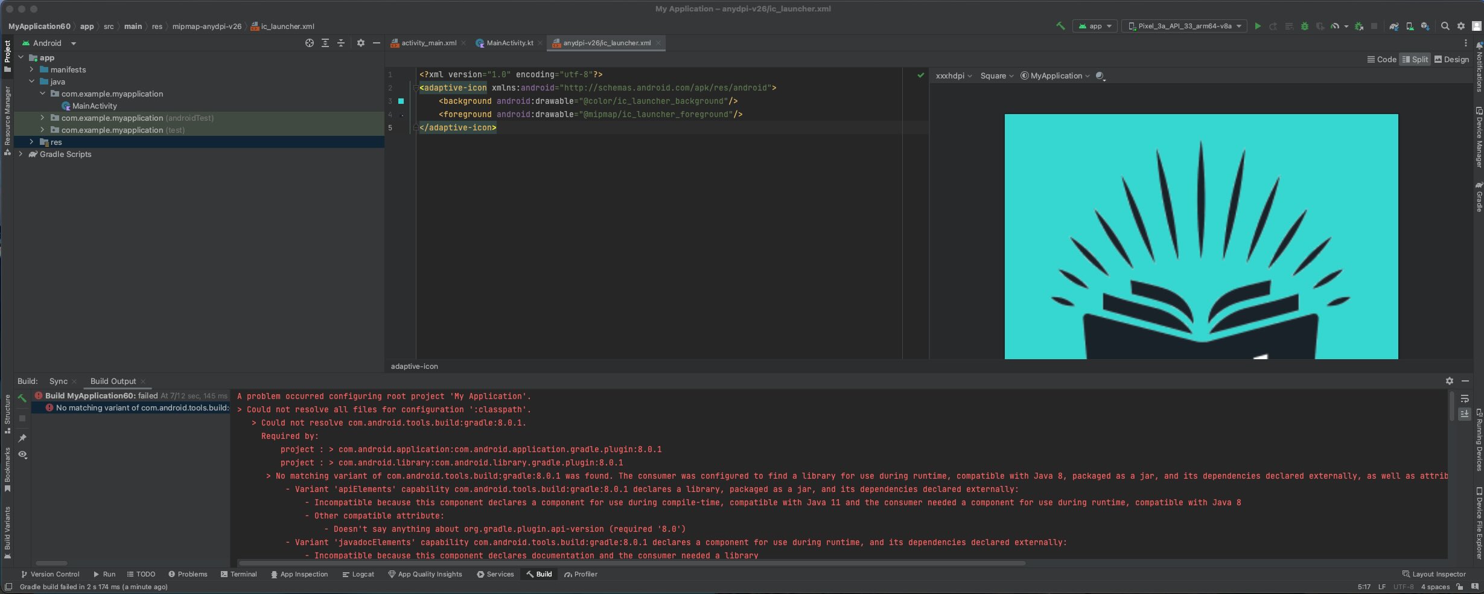This screenshot has height=594, width=1484.
Task: Open Device Manager from the top toolbar
Action: 1410,26
